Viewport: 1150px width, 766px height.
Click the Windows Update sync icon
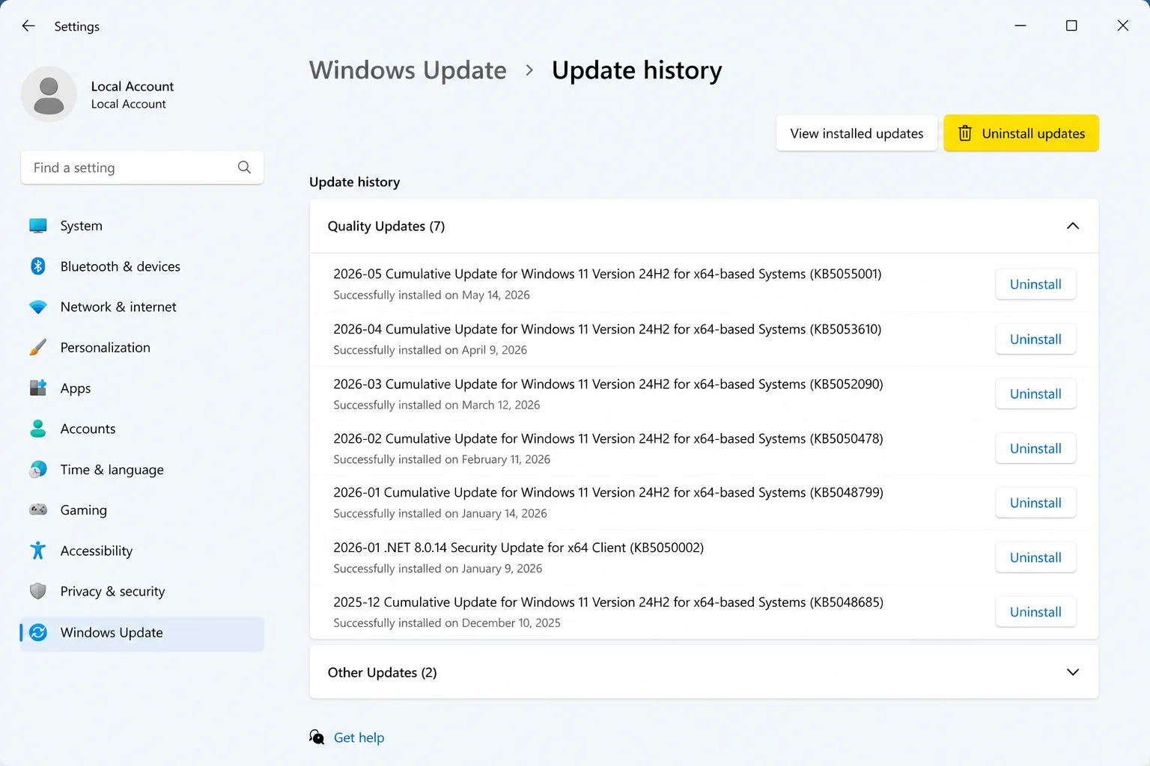[38, 632]
